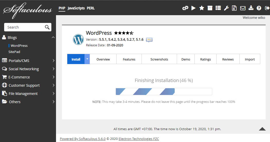
Task: Click the play-shaped Demos icon in top bar
Action: click(193, 8)
